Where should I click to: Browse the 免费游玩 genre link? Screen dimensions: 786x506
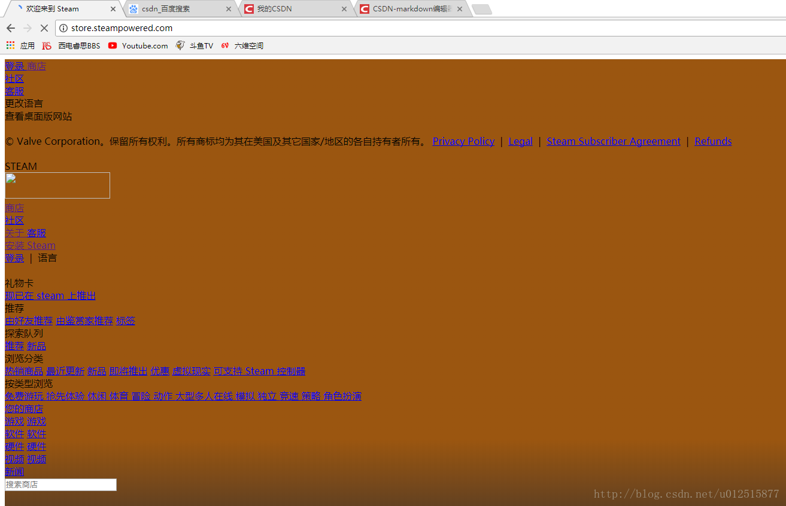[x=24, y=396]
